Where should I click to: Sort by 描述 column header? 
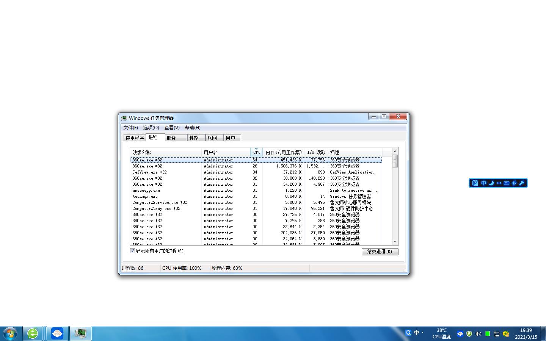pyautogui.click(x=355, y=152)
